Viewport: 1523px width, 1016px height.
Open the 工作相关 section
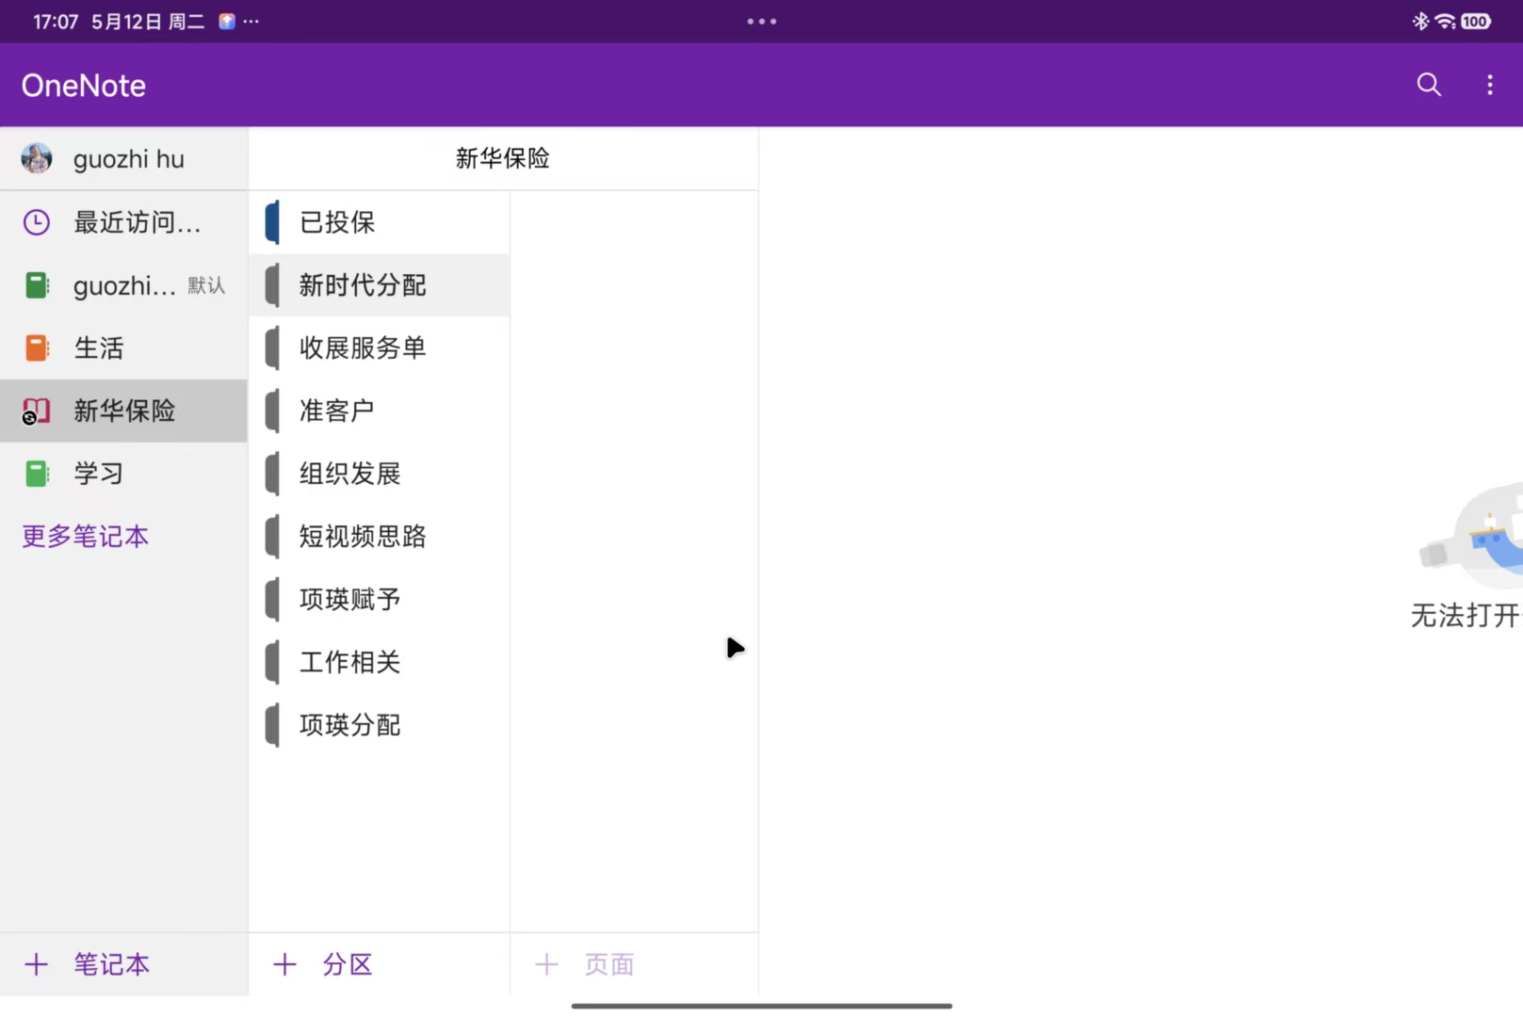380,662
